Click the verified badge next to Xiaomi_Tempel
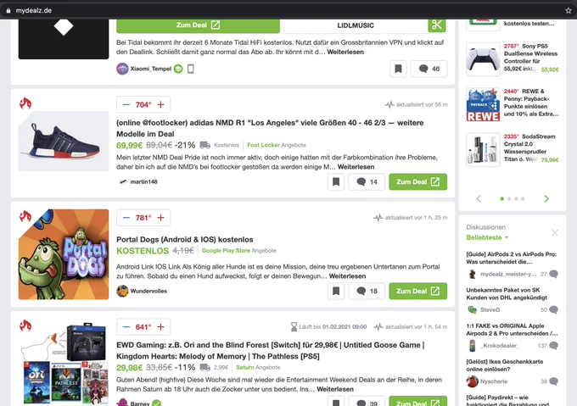 (x=178, y=69)
